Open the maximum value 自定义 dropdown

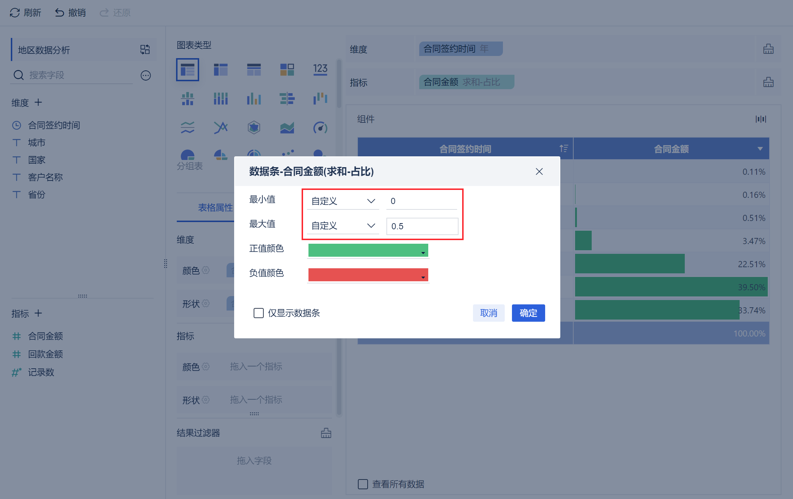(x=343, y=226)
